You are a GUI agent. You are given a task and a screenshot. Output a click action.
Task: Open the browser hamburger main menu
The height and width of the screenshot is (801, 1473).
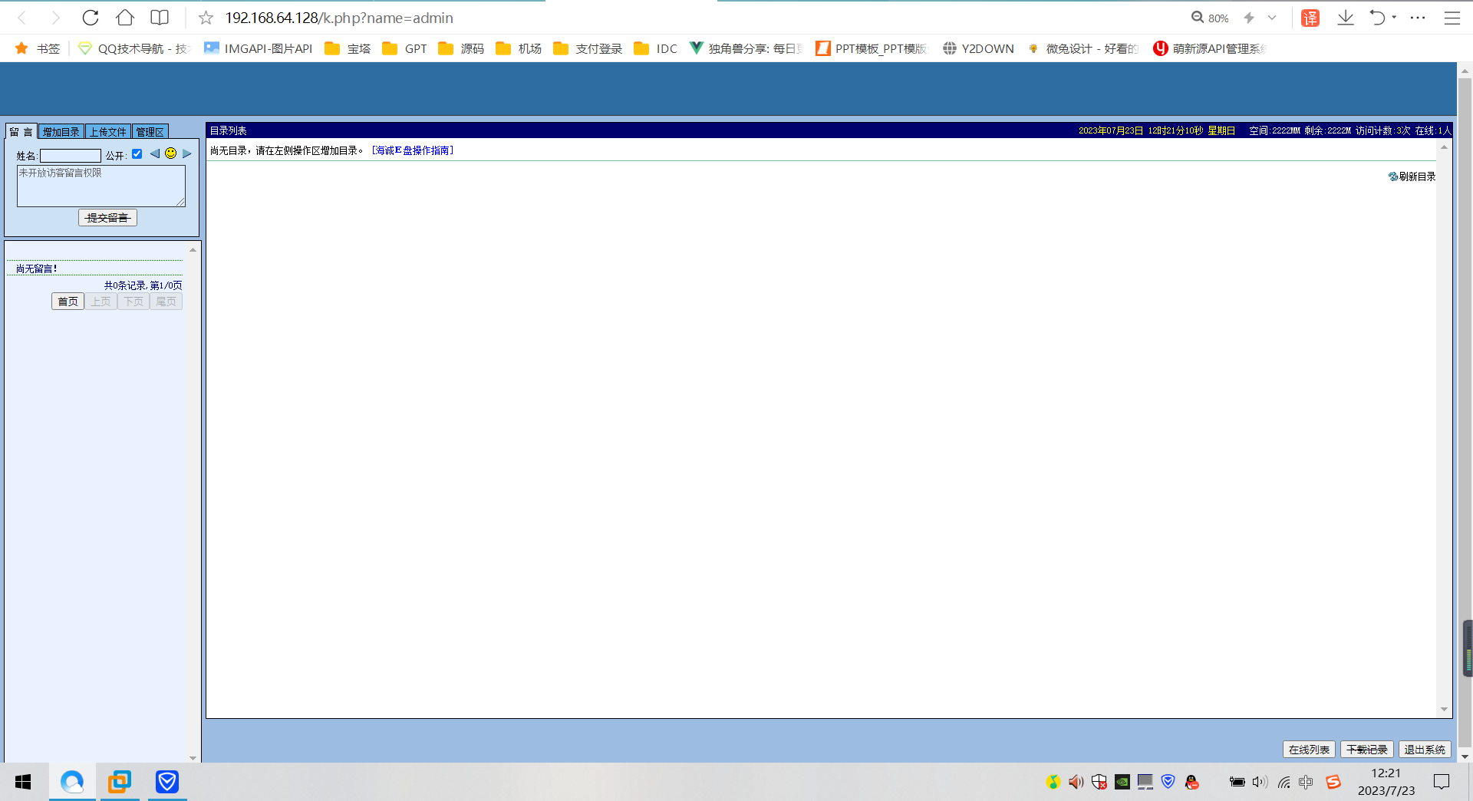(x=1452, y=18)
